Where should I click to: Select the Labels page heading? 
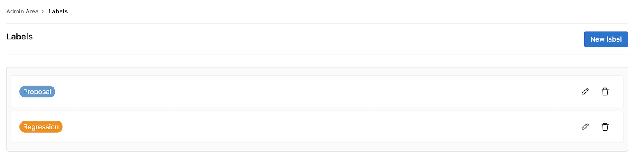[x=19, y=37]
